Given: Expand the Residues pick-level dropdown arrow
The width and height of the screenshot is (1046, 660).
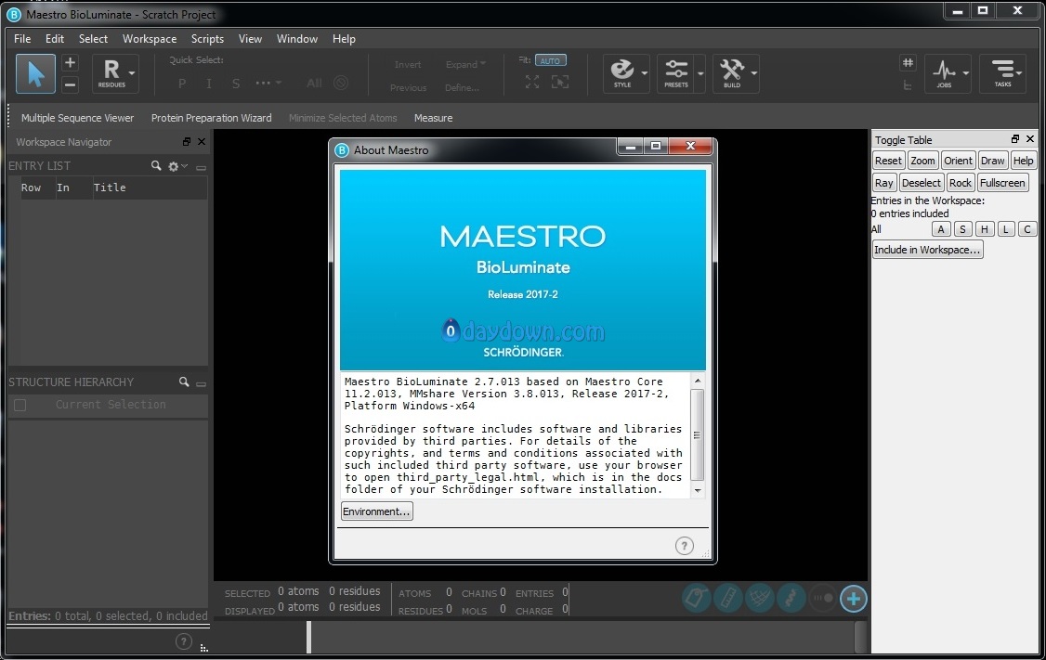Looking at the screenshot, I should click(132, 73).
